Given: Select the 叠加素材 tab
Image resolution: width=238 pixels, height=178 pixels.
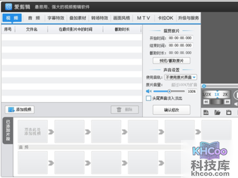Looking at the screenshot, I should (x=78, y=18).
